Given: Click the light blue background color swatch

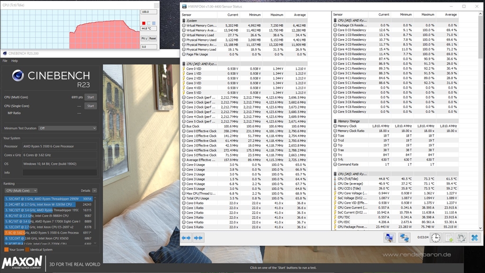Looking at the screenshot, I should 149,23.
